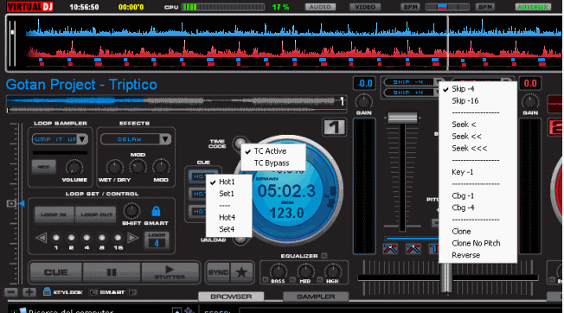The width and height of the screenshot is (564, 313).
Task: Select the 8-beat loop dot
Action: click(x=102, y=238)
